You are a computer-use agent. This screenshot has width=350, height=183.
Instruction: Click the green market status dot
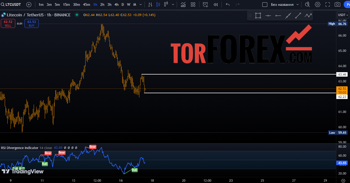[77, 15]
